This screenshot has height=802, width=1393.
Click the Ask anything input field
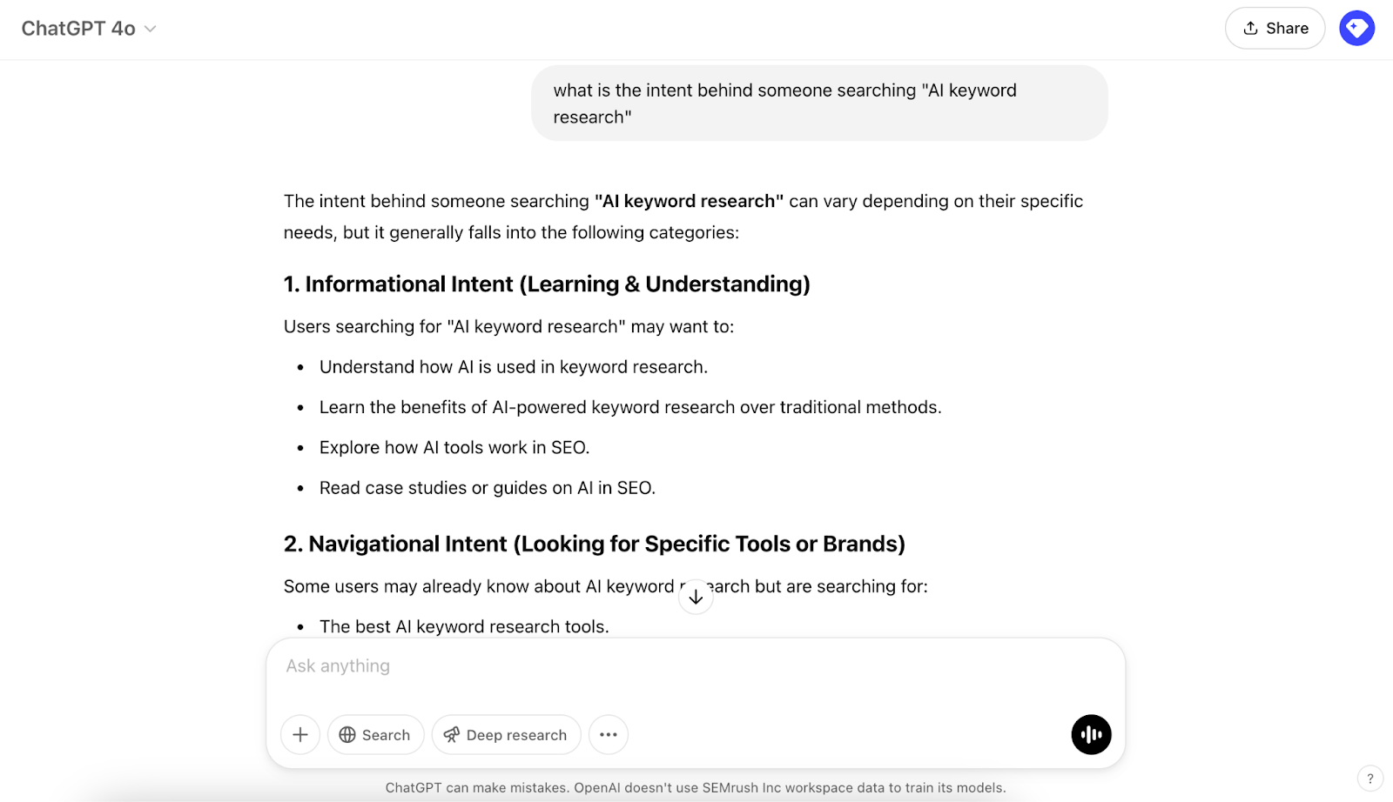coord(609,665)
